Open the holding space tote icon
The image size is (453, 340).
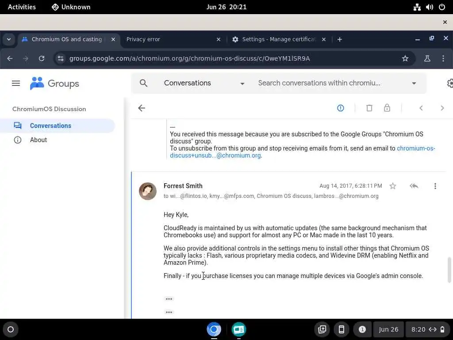click(x=322, y=329)
